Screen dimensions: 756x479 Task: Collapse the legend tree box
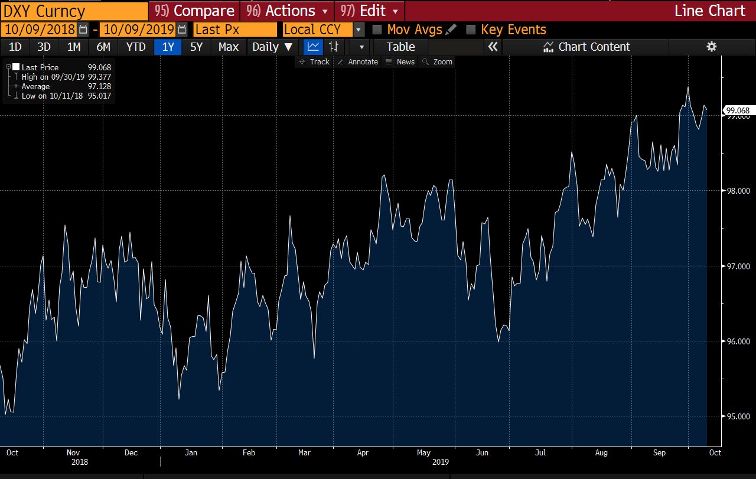[8, 67]
